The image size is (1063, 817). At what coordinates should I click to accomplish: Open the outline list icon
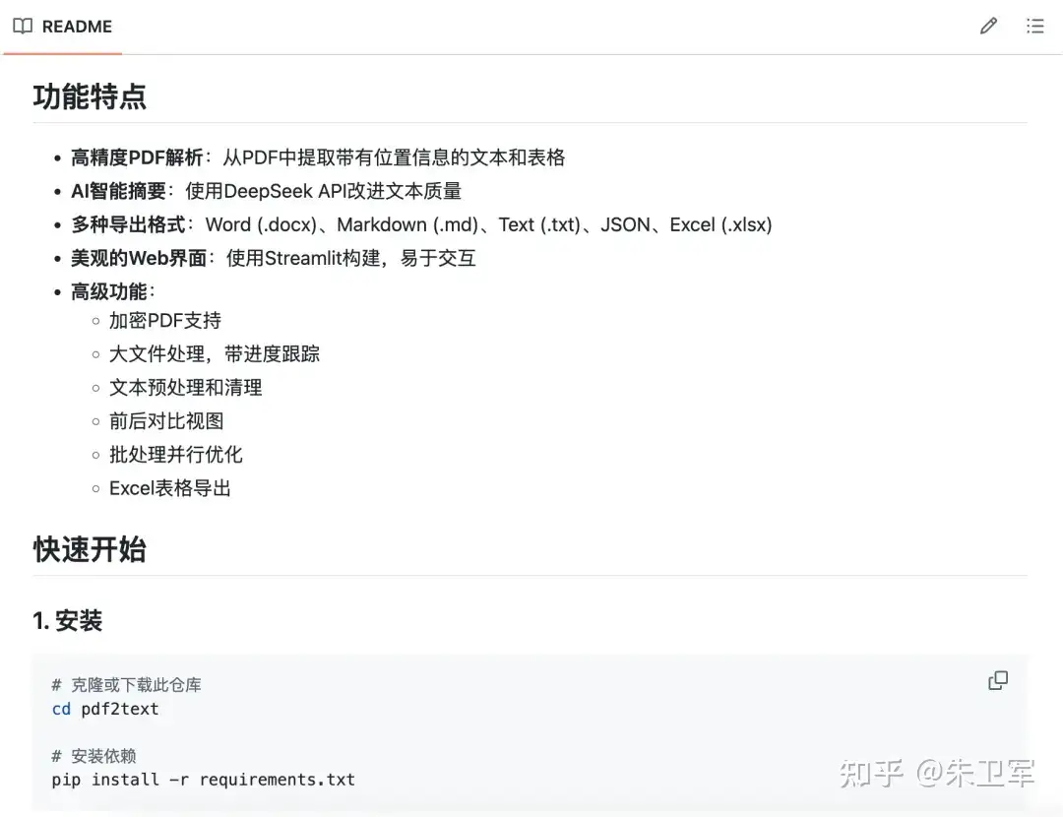point(1035,27)
